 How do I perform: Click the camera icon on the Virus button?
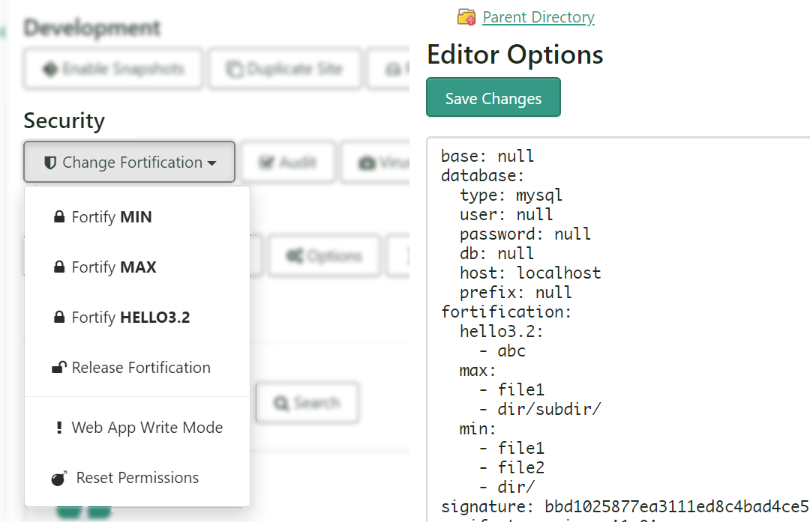click(367, 163)
